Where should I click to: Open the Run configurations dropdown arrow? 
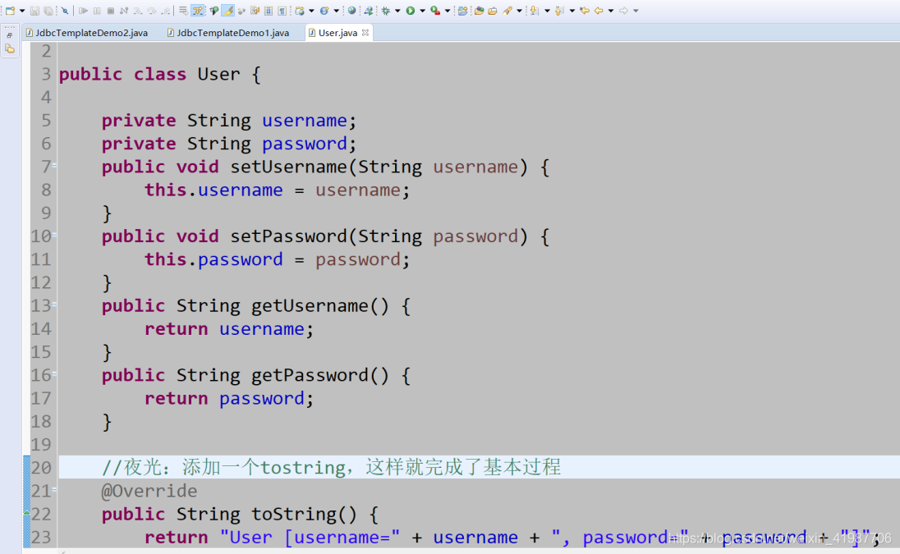422,11
